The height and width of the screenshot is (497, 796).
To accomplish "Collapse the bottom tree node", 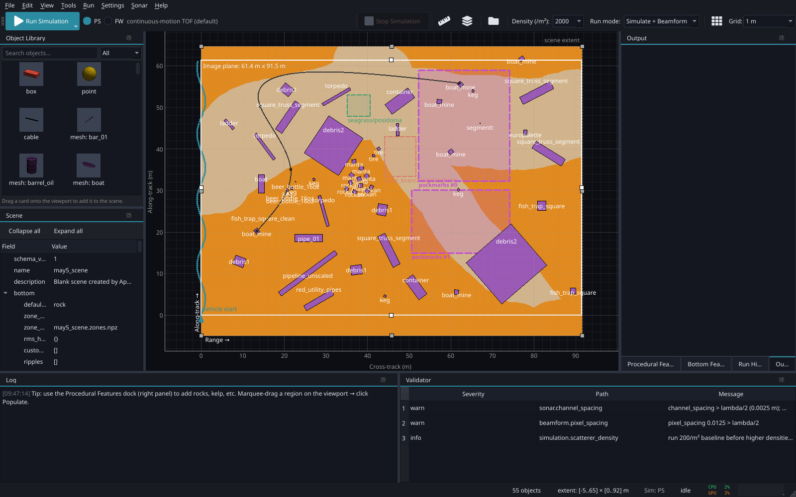I will coord(5,293).
